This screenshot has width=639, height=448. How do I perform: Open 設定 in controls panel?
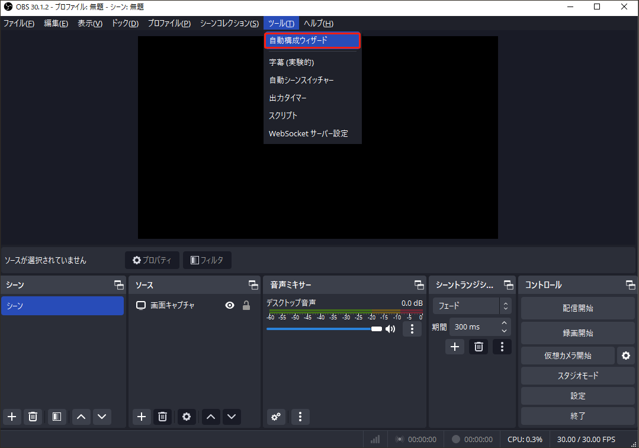578,396
